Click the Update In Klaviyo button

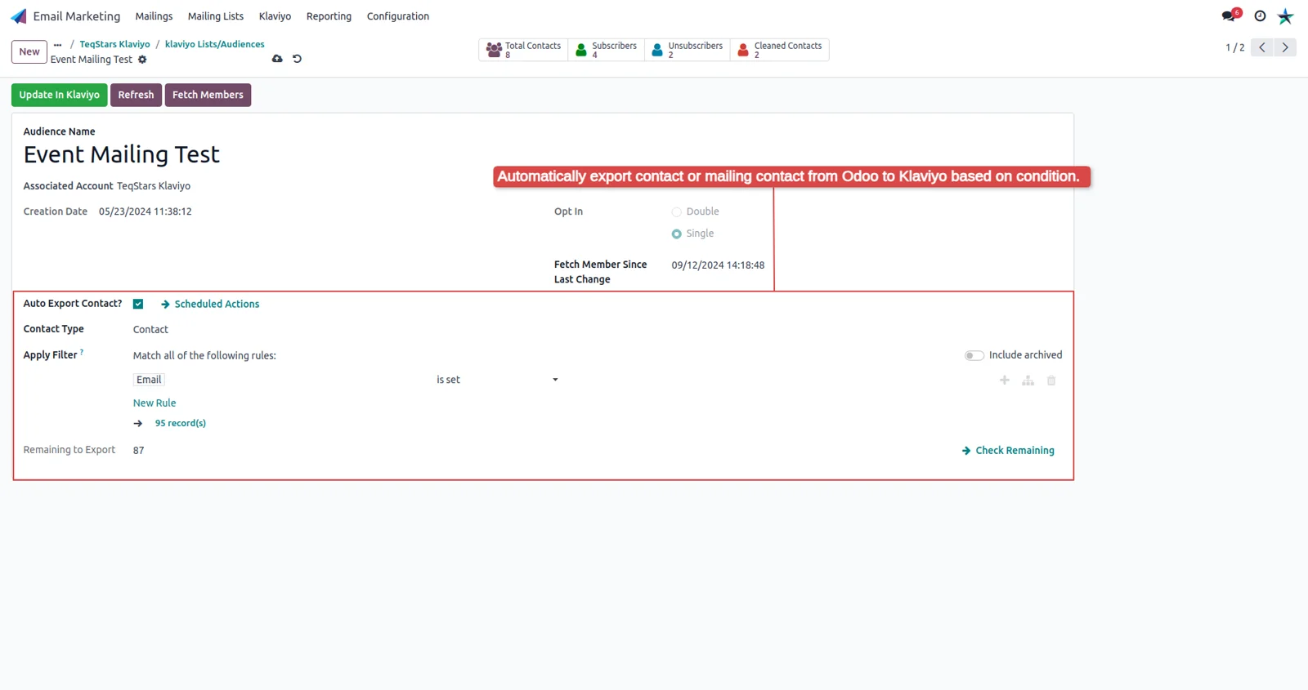60,95
